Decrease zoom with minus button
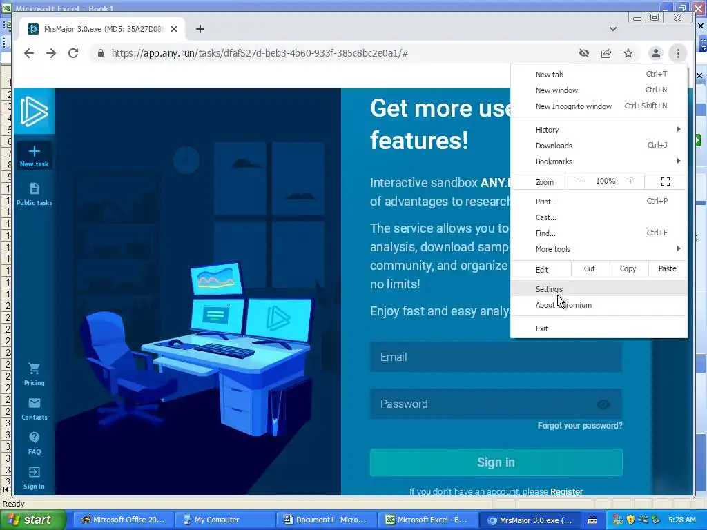The image size is (707, 530). pos(580,181)
